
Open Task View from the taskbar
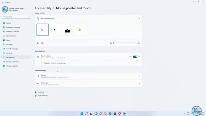(91, 113)
